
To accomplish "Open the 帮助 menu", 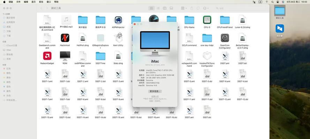I will (x=56, y=2).
